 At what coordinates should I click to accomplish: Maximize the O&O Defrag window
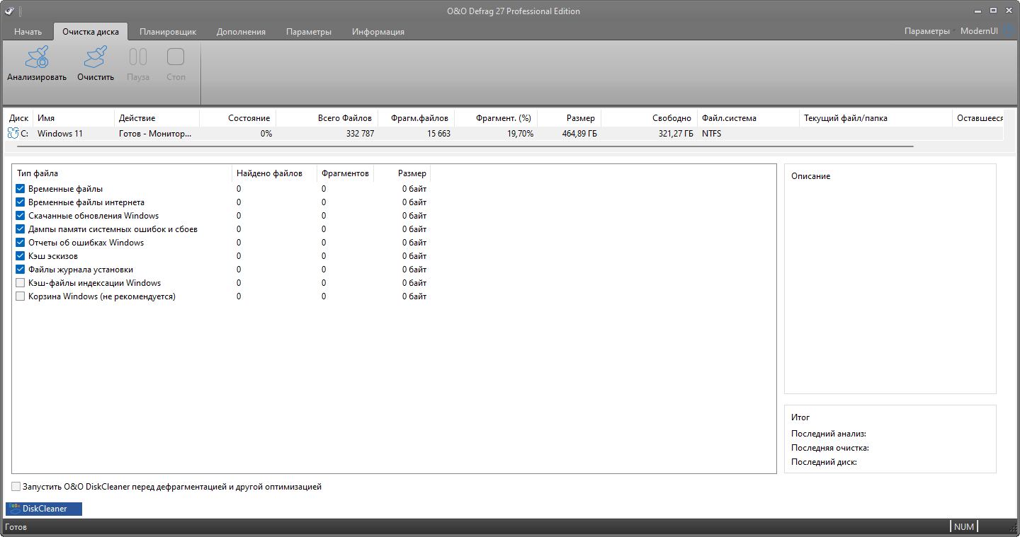[x=993, y=11]
